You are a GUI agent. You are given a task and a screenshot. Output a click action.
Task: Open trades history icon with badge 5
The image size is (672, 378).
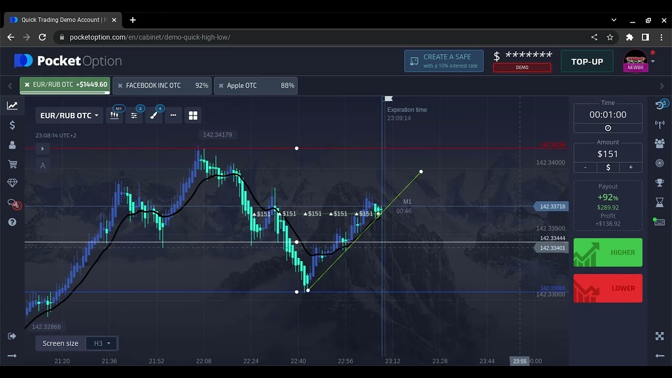[x=660, y=104]
